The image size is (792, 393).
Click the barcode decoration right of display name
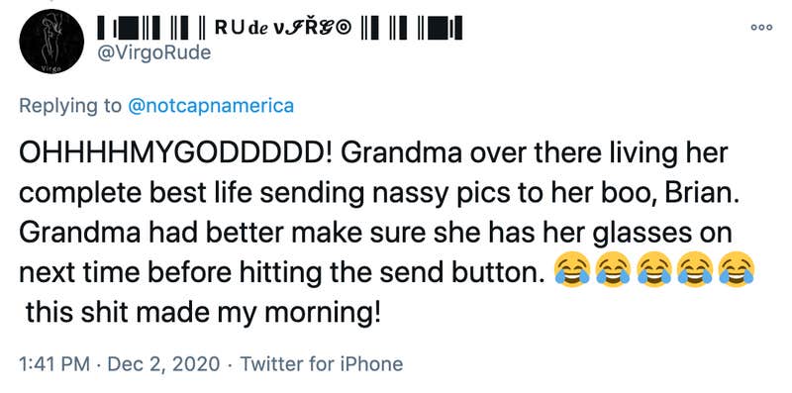[x=412, y=29]
